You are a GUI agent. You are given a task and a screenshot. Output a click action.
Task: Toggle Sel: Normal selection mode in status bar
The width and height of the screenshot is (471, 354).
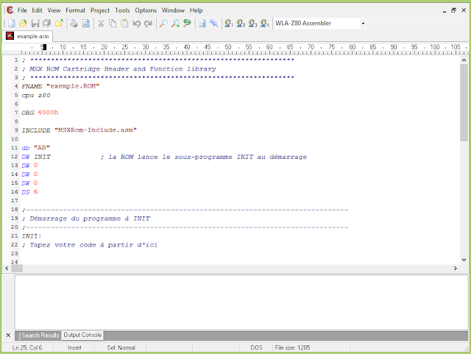point(121,347)
